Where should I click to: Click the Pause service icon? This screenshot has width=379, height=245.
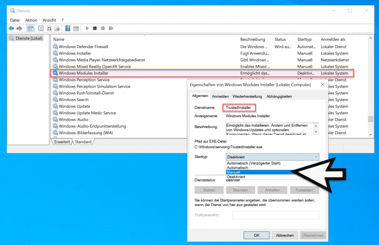point(103,28)
